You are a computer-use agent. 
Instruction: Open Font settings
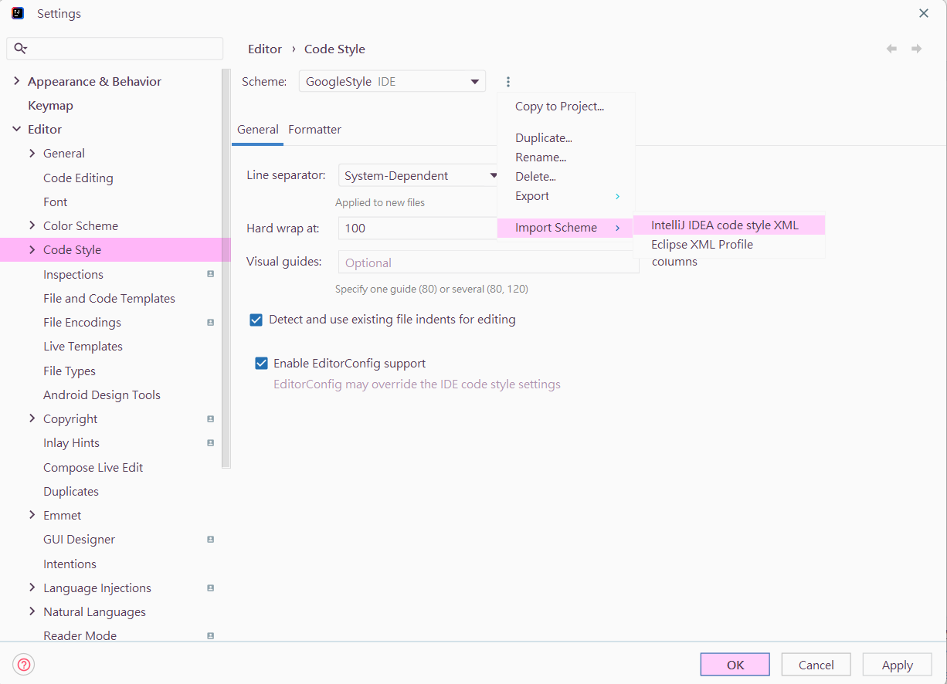pos(56,201)
